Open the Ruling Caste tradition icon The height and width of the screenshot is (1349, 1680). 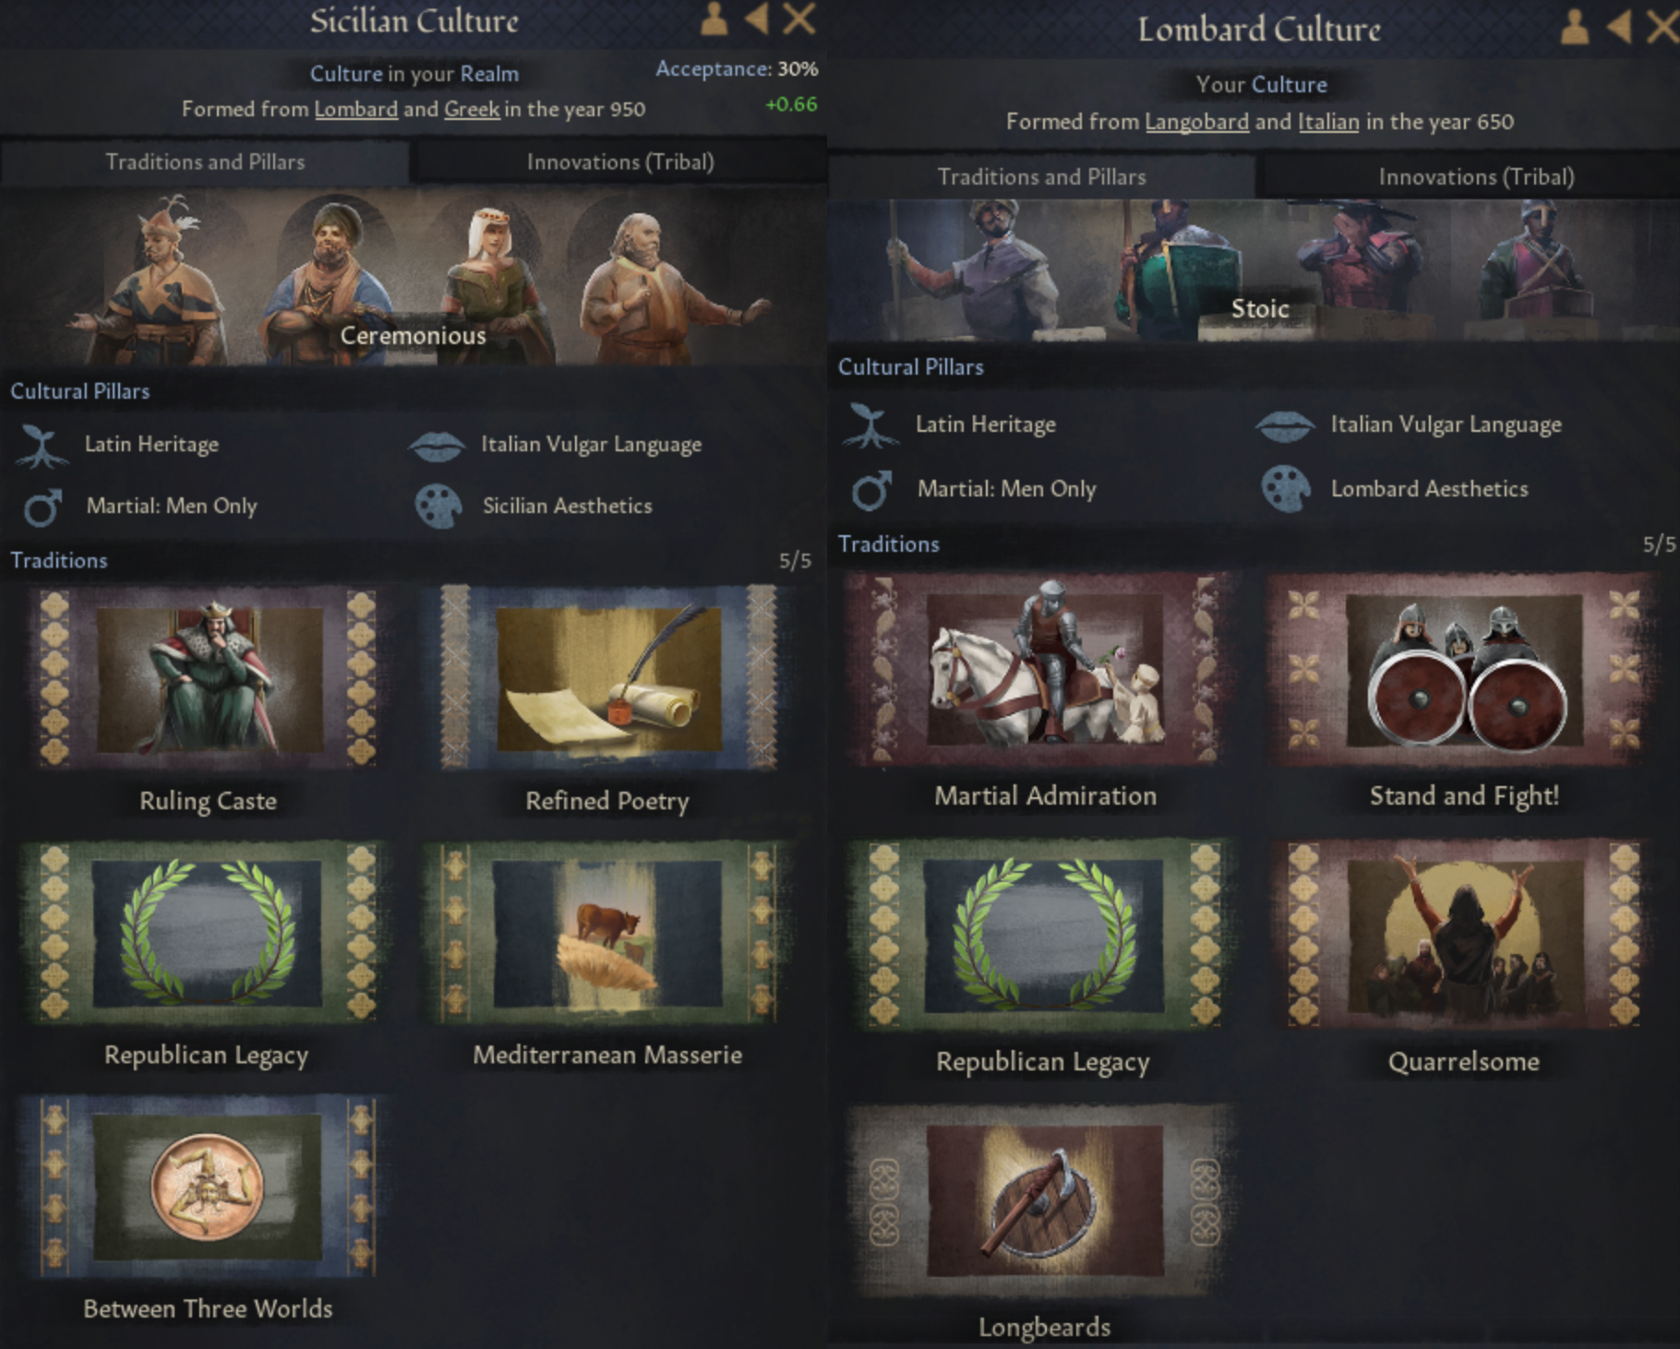pos(208,678)
